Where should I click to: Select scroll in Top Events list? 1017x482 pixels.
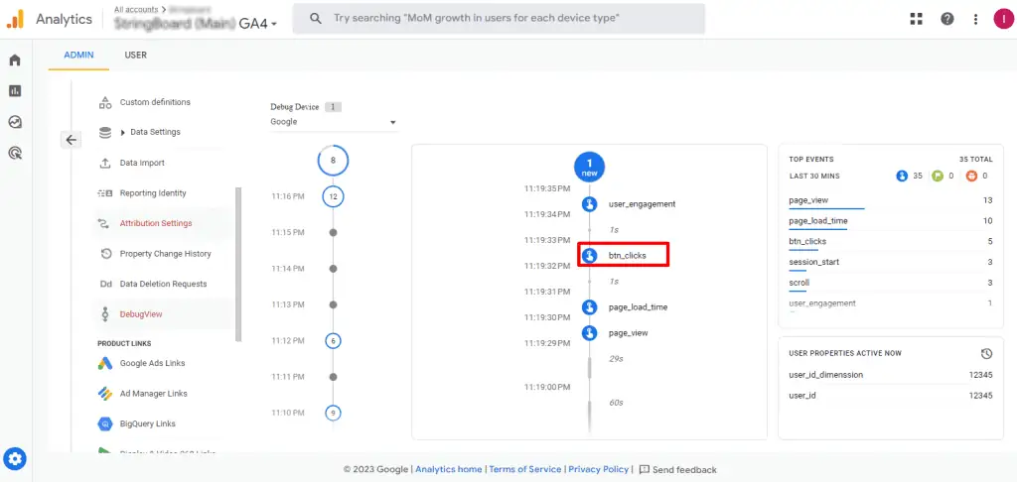799,283
